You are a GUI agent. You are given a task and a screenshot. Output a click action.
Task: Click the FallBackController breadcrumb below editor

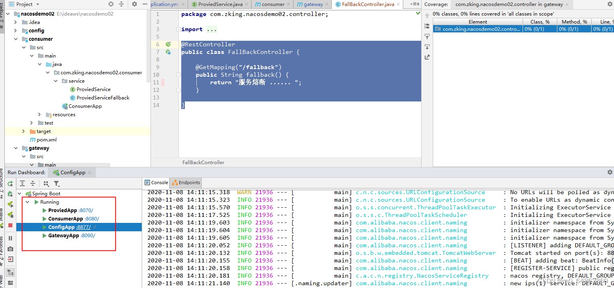click(x=203, y=163)
